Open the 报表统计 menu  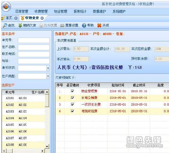80,11
